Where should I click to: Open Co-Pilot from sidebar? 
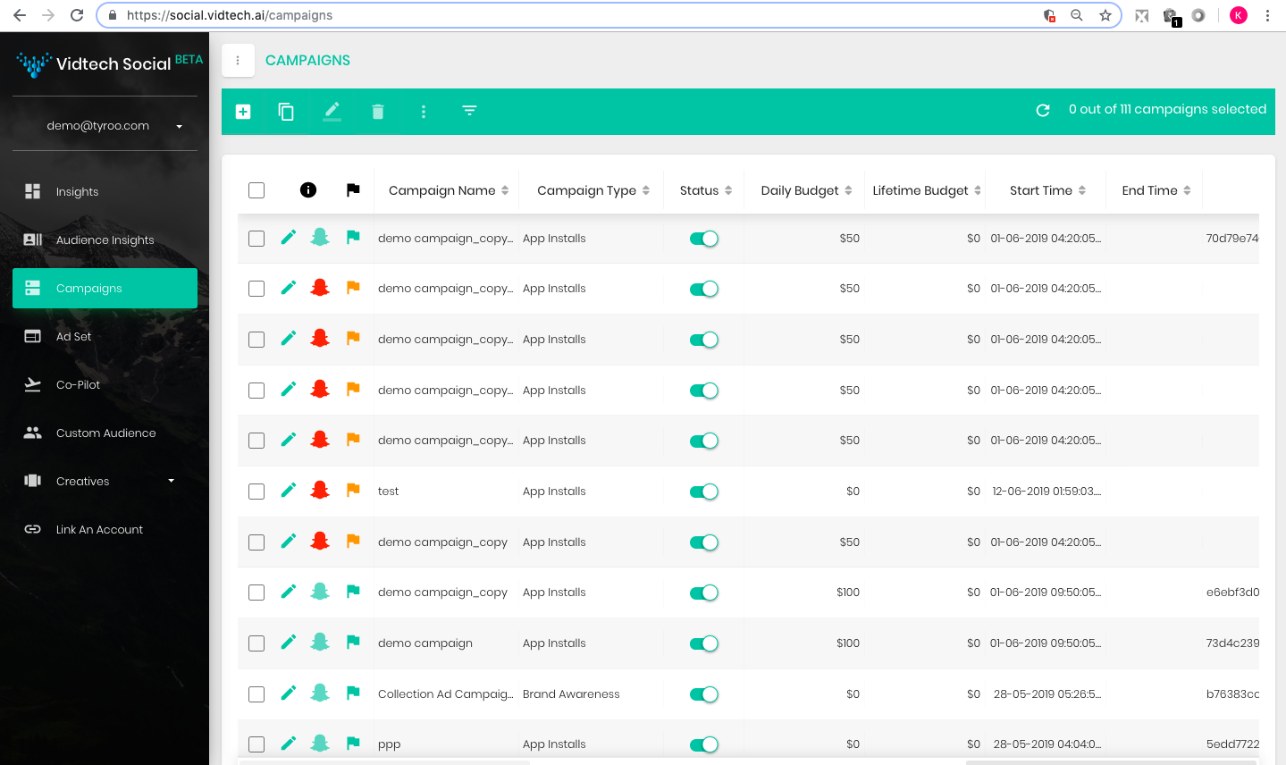[105, 384]
